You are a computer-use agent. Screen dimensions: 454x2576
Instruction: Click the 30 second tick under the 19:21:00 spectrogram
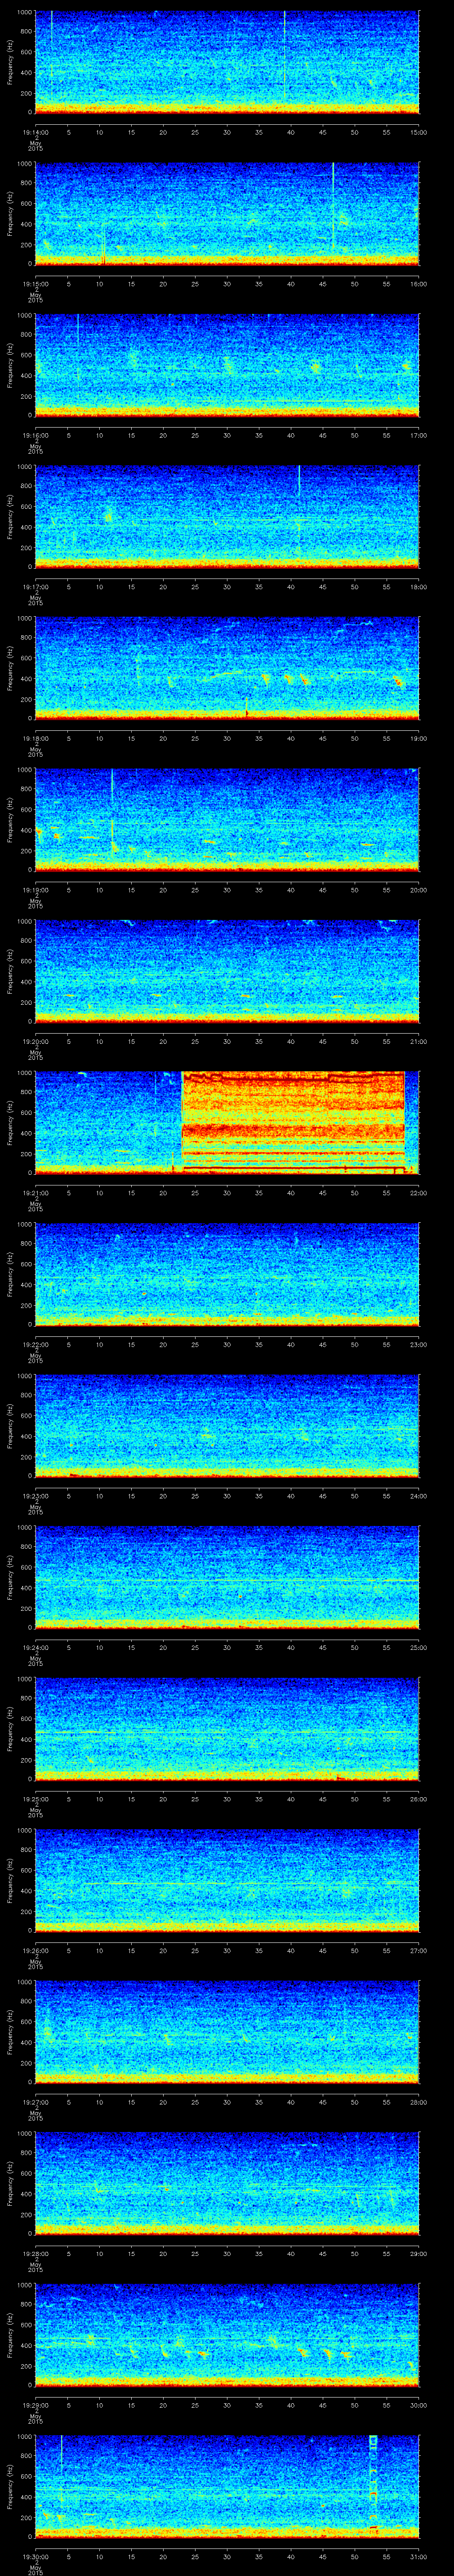click(x=227, y=1193)
